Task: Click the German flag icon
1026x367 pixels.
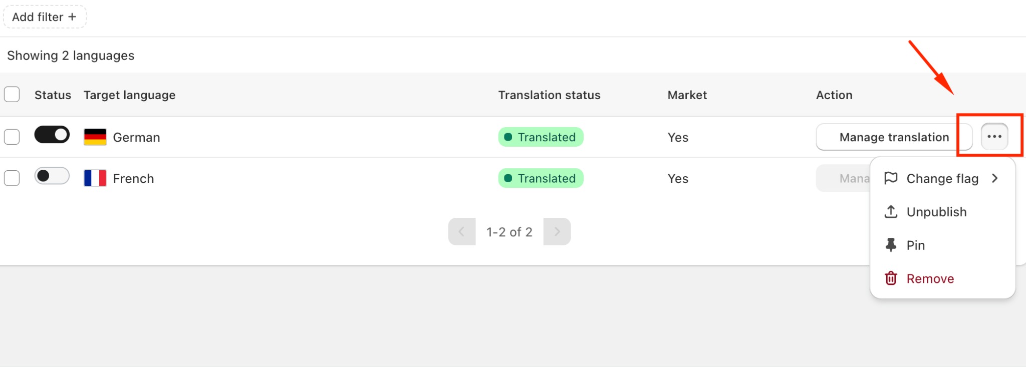Action: tap(95, 137)
